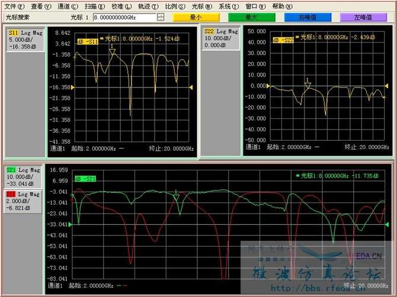The image size is (397, 297).
Task: Click the purple 左峰值 button
Action: coord(363,17)
